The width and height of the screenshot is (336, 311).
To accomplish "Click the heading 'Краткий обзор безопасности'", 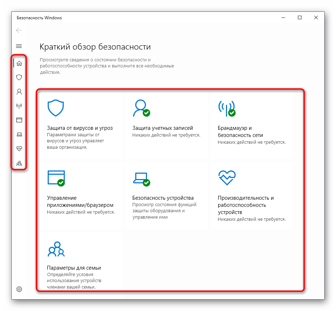I will 95,47.
